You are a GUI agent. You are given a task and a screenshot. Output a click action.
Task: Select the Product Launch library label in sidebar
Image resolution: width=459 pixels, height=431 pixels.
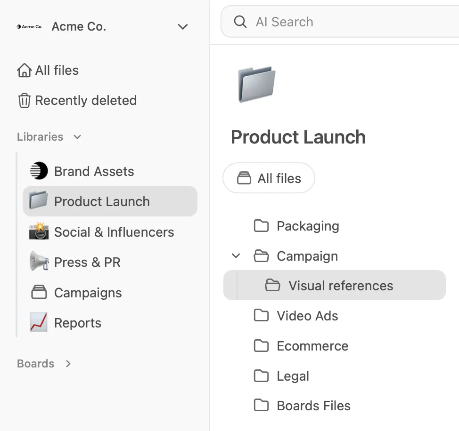coord(102,202)
